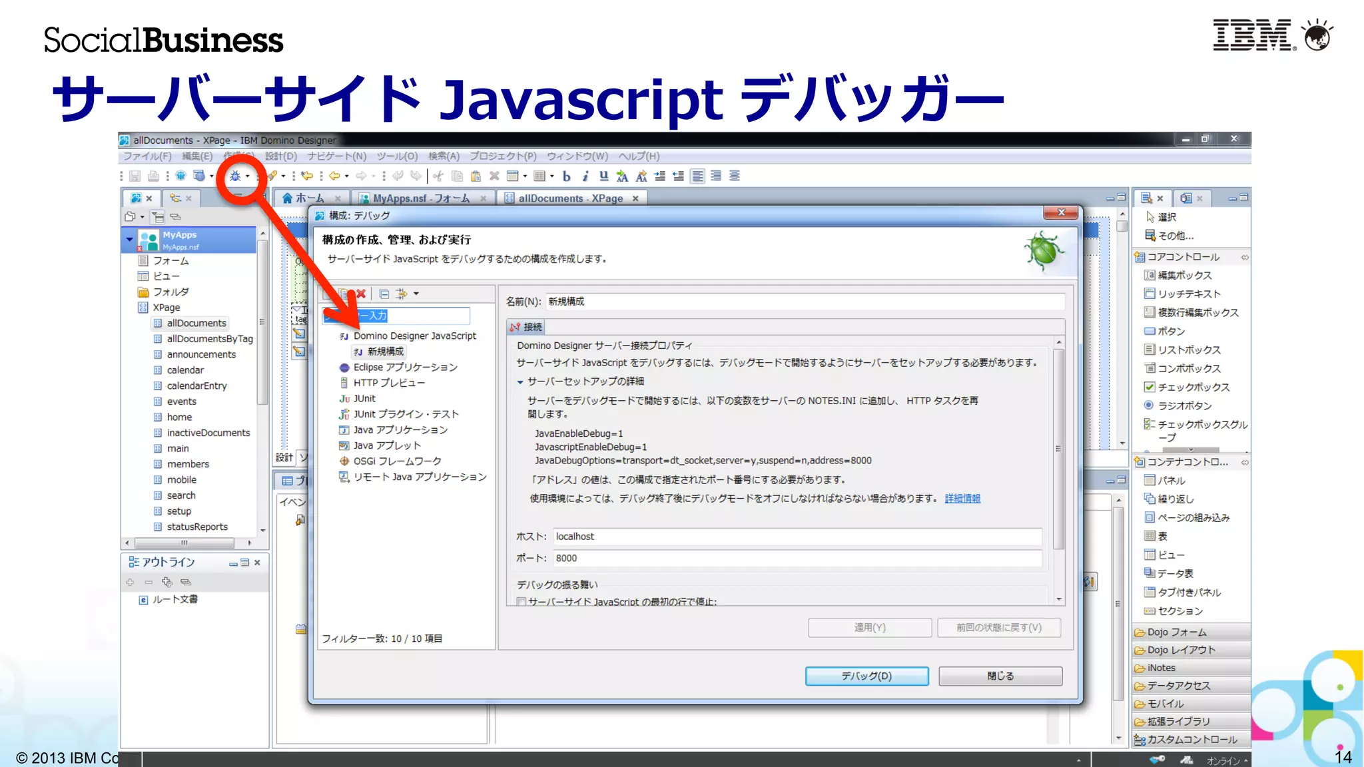This screenshot has width=1364, height=767.
Task: Collapse MyApps application in navigator
Action: coord(129,238)
